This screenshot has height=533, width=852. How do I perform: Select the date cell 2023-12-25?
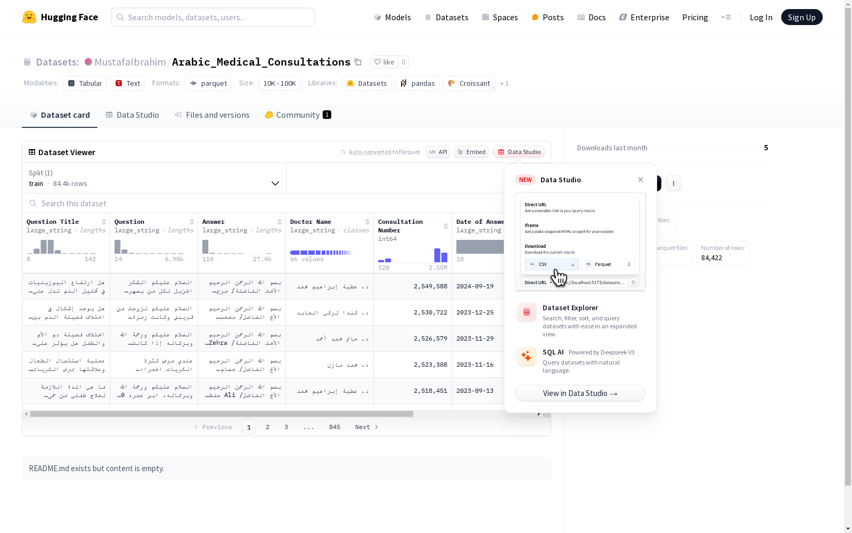pyautogui.click(x=478, y=312)
